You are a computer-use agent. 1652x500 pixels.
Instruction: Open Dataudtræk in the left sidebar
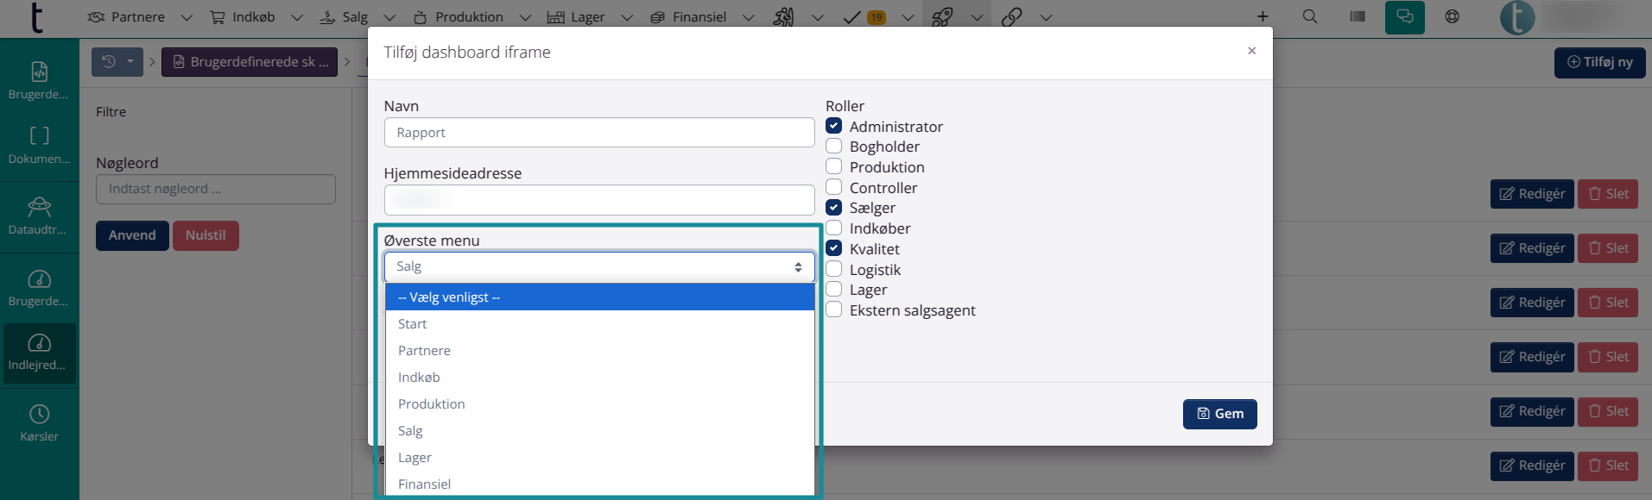40,216
